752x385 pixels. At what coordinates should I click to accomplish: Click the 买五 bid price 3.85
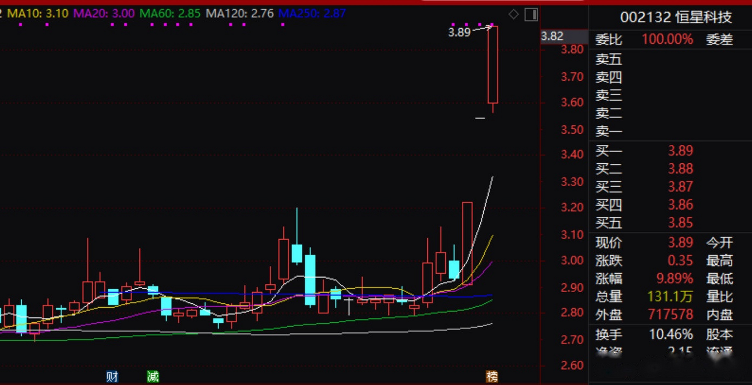(680, 223)
